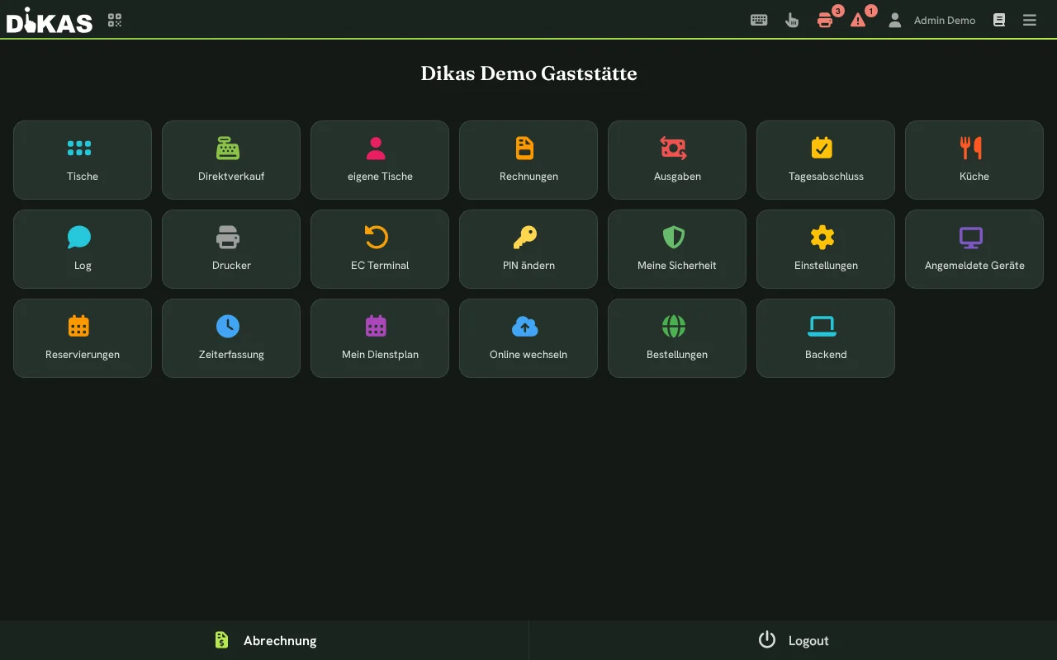1057x660 pixels.
Task: Open the Einstellungen tile
Action: (x=826, y=249)
